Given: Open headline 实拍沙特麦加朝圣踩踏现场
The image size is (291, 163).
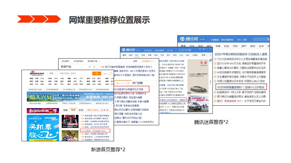Looking at the screenshot, I should (x=241, y=54).
